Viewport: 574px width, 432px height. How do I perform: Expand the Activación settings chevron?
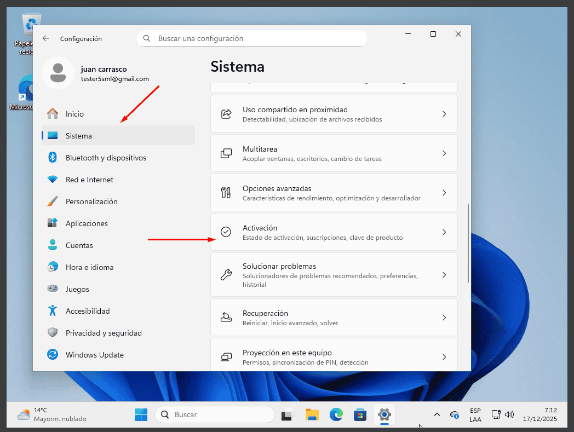pos(444,232)
